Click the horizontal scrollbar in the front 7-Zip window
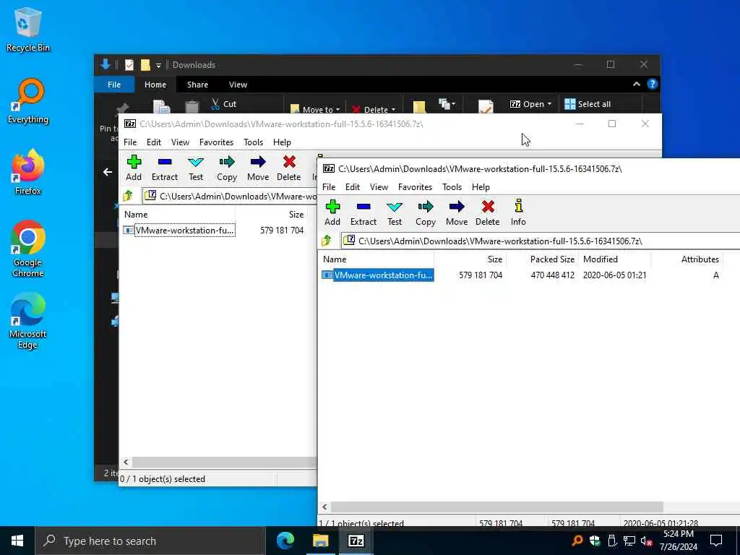Viewport: 740px width, 555px height. click(497, 507)
